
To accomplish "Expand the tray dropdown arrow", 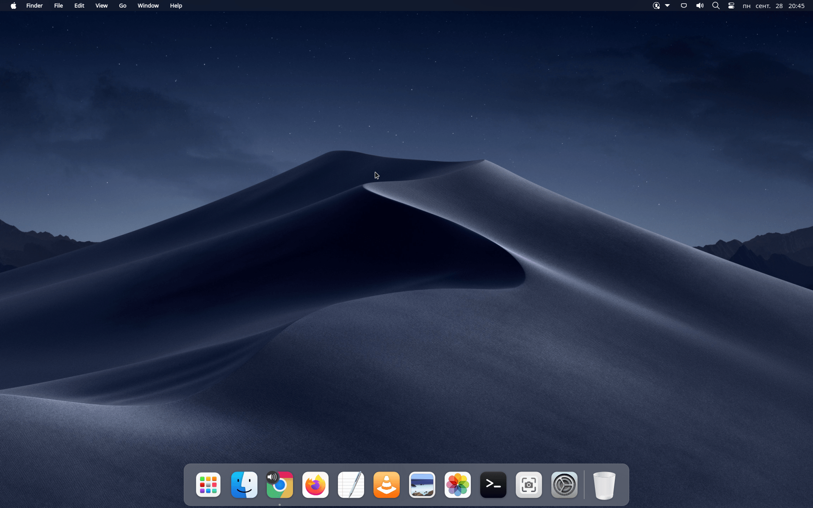I will (667, 6).
